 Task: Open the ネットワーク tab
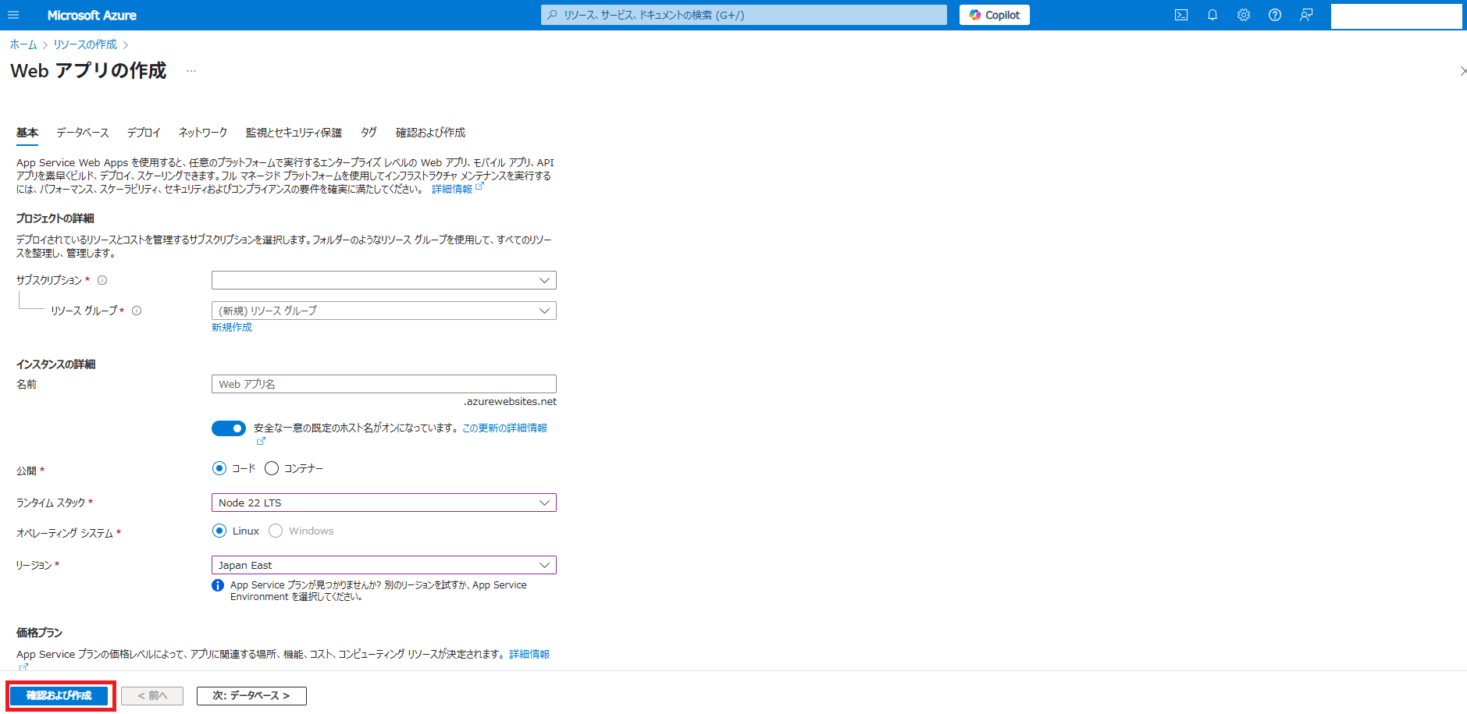203,133
